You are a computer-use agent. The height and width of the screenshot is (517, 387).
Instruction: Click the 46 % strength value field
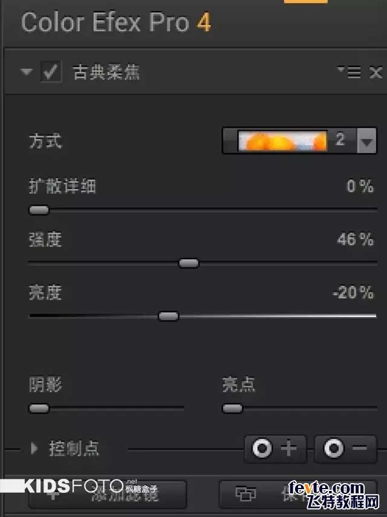(356, 239)
